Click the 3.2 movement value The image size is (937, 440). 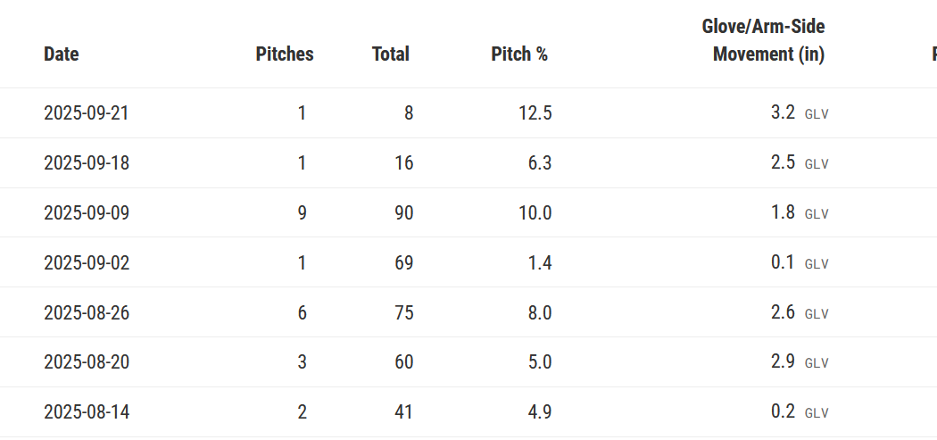tap(783, 113)
